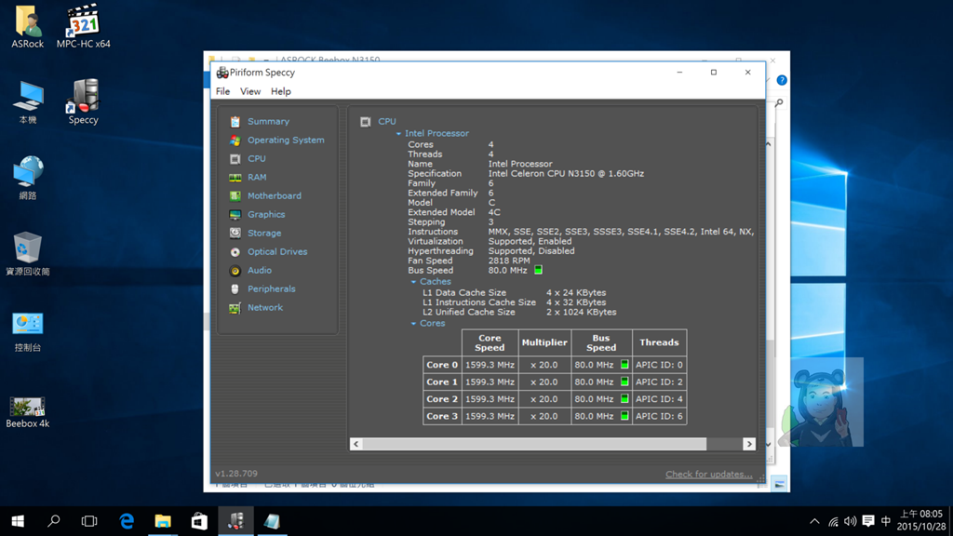953x536 pixels.
Task: Click the green Bus Speed indicator
Action: 538,271
